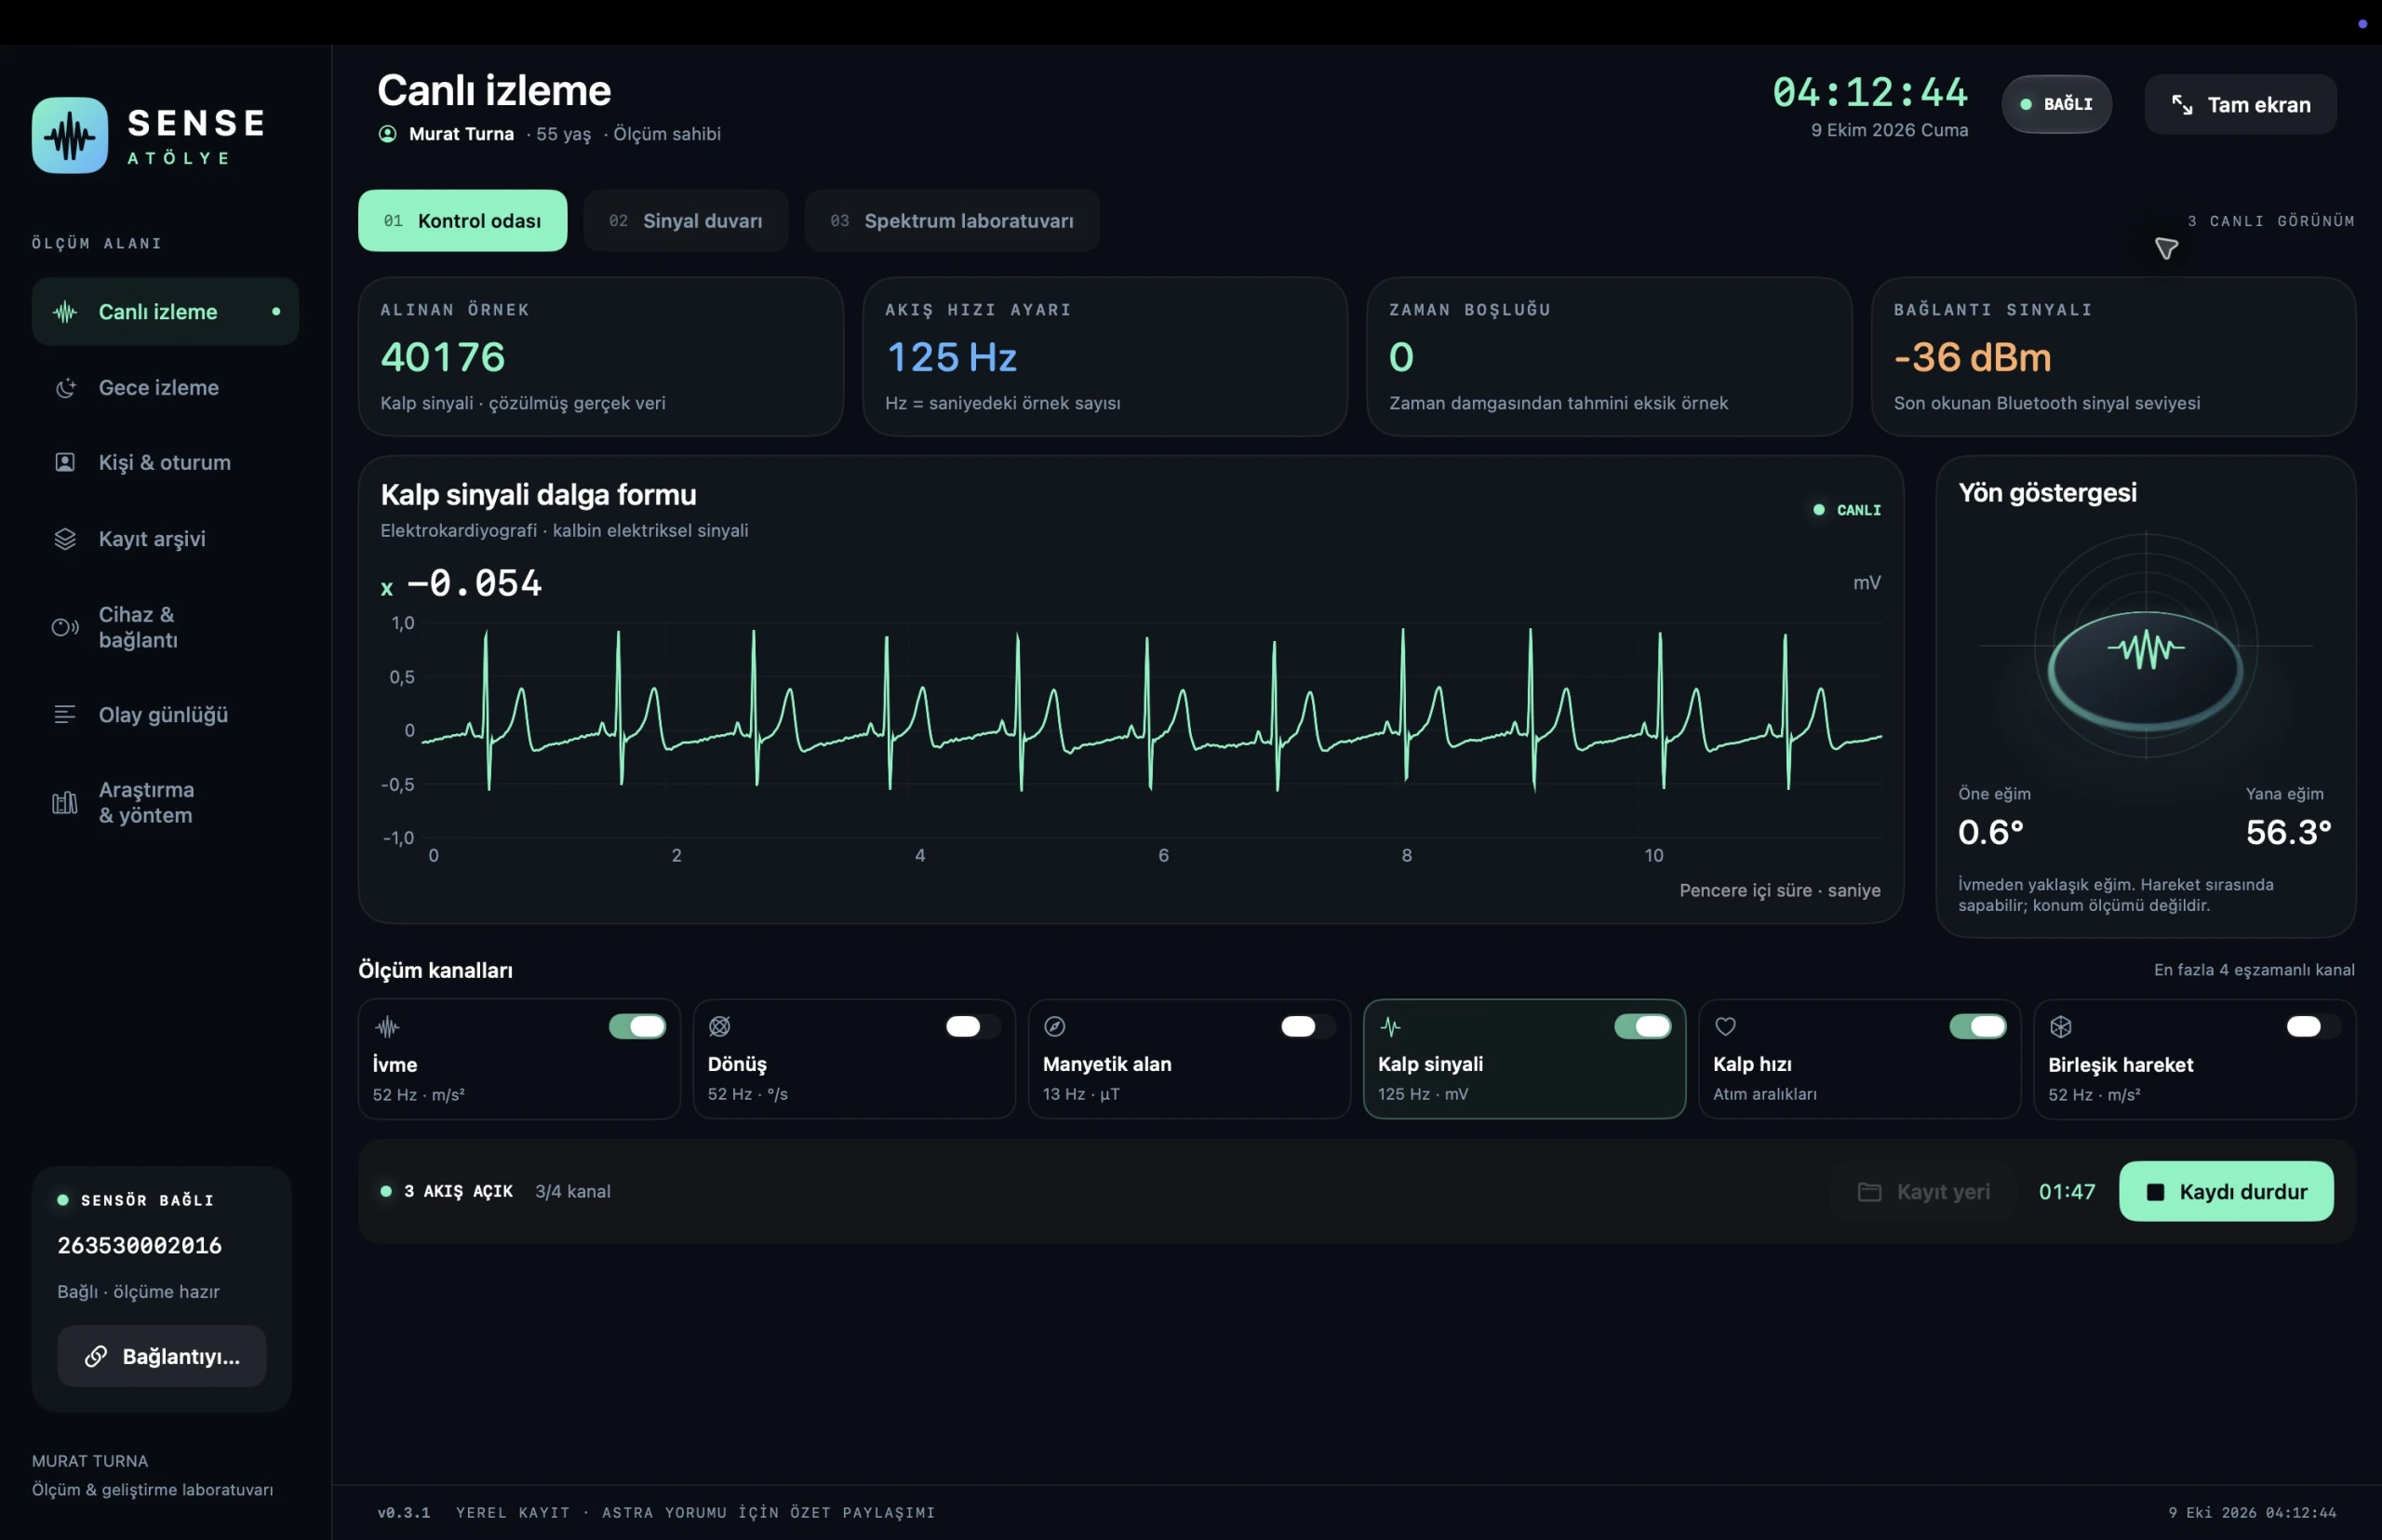This screenshot has width=2382, height=1540.
Task: Click the Cihaz & bağlantı signal icon
Action: (65, 627)
